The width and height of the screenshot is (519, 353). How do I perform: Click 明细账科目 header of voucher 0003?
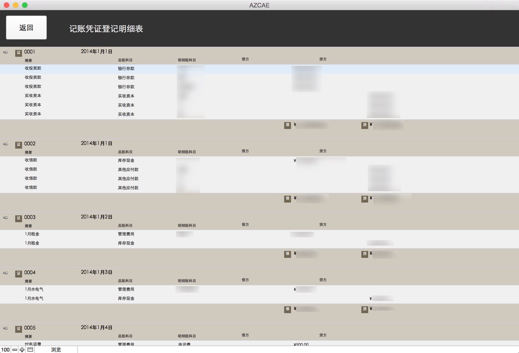[x=187, y=225]
